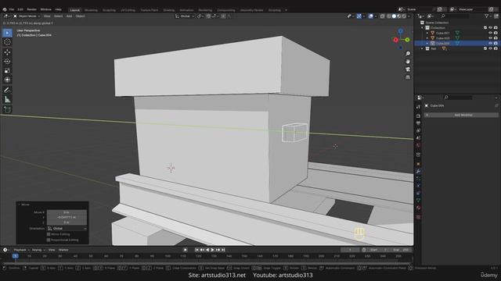Image resolution: width=501 pixels, height=281 pixels.
Task: Click the Add Modifier button
Action: 461,115
